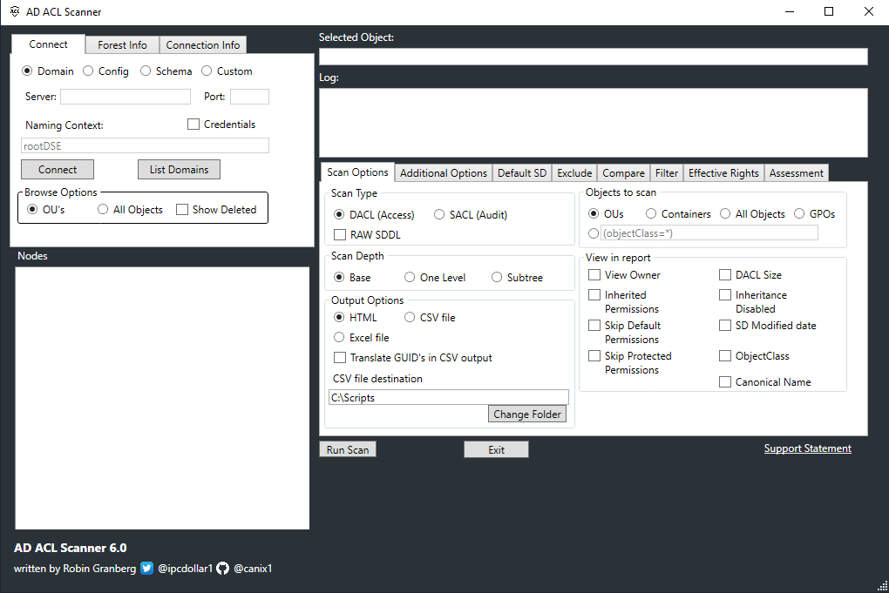This screenshot has width=889, height=593.
Task: Click the rootDSE Naming Context field
Action: 146,145
